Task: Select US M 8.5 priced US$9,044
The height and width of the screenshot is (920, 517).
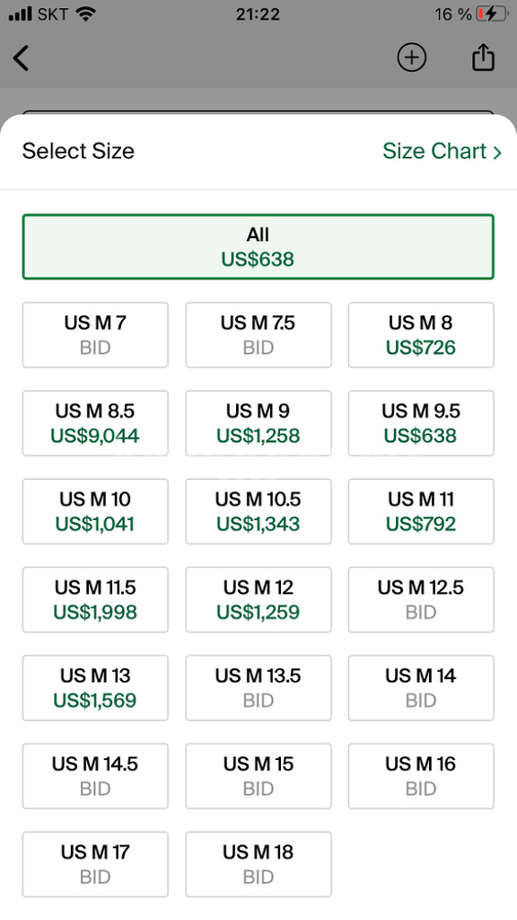Action: tap(95, 423)
